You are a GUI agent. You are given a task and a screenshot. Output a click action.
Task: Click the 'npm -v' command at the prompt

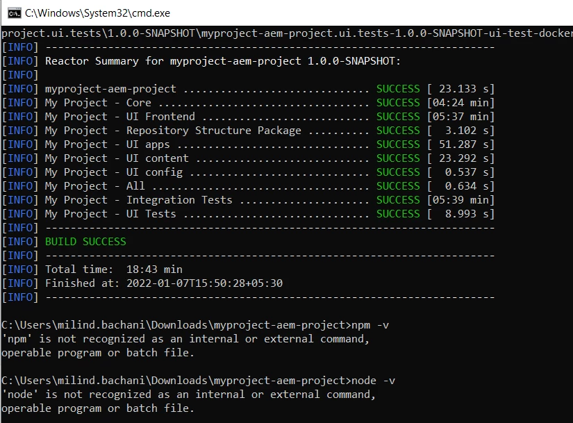369,325
